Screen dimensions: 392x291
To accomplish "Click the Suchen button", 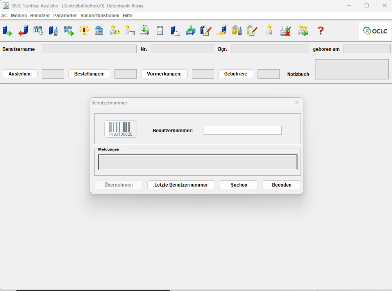I will [239, 185].
